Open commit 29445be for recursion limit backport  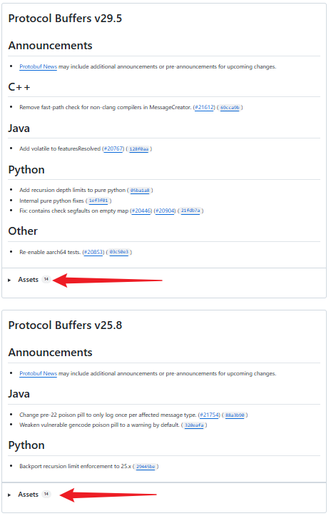tap(146, 467)
